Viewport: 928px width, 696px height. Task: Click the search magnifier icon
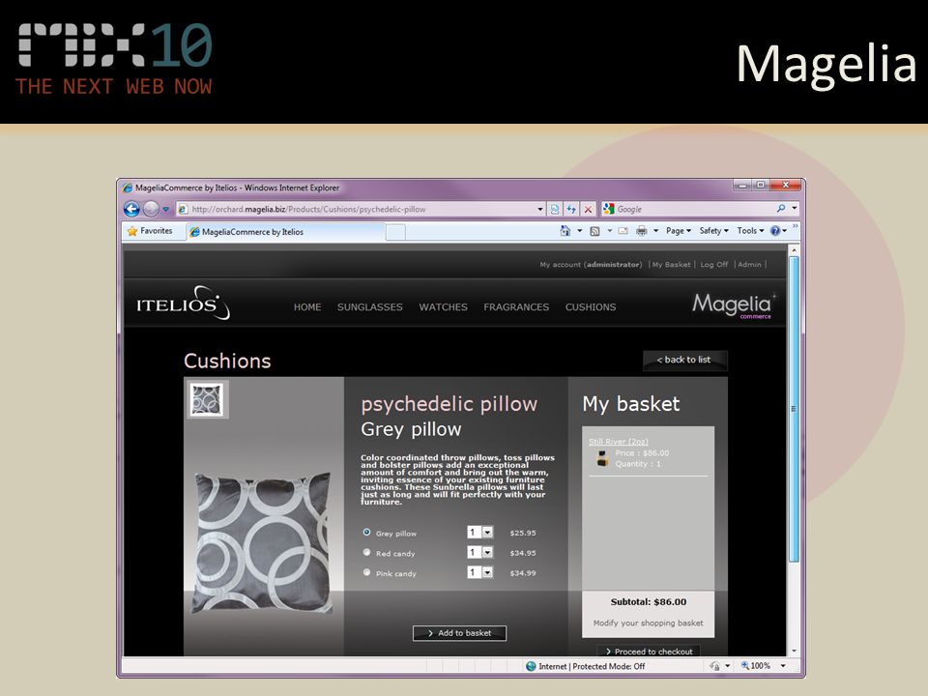tap(781, 209)
